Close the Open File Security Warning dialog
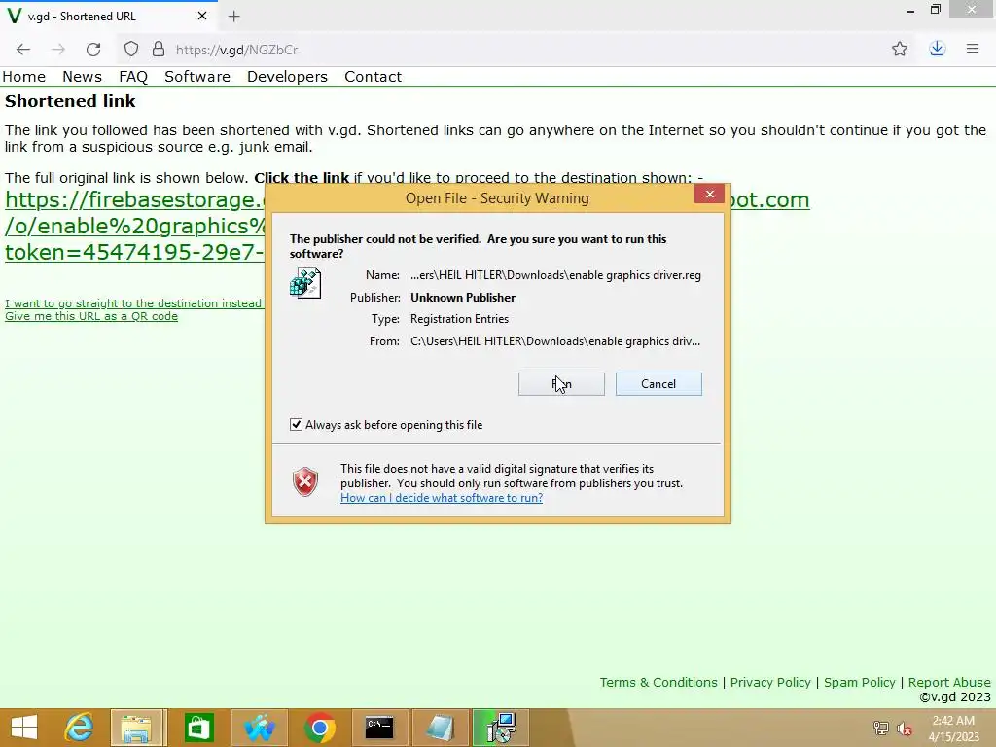The height and width of the screenshot is (747, 996). coord(709,195)
